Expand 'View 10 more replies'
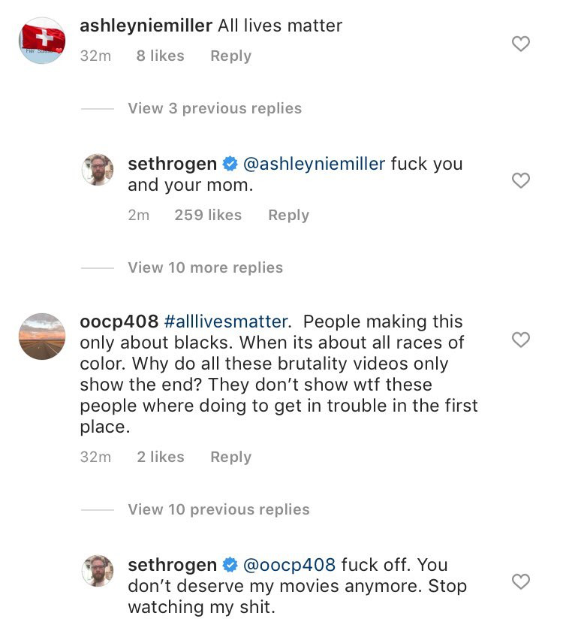This screenshot has height=622, width=563. (x=206, y=267)
